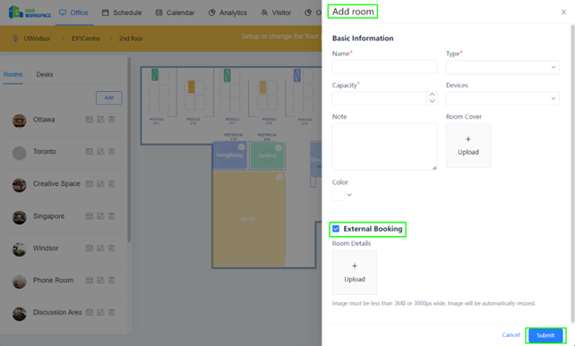The height and width of the screenshot is (346, 575).
Task: Open the Ottawa room calendar icon
Action: [89, 120]
